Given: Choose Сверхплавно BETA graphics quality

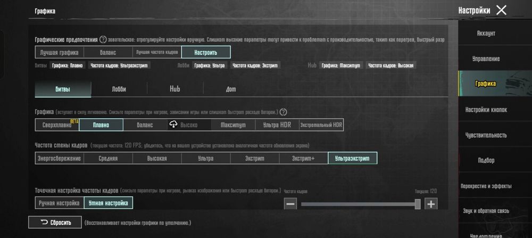Looking at the screenshot, I should 57,125.
